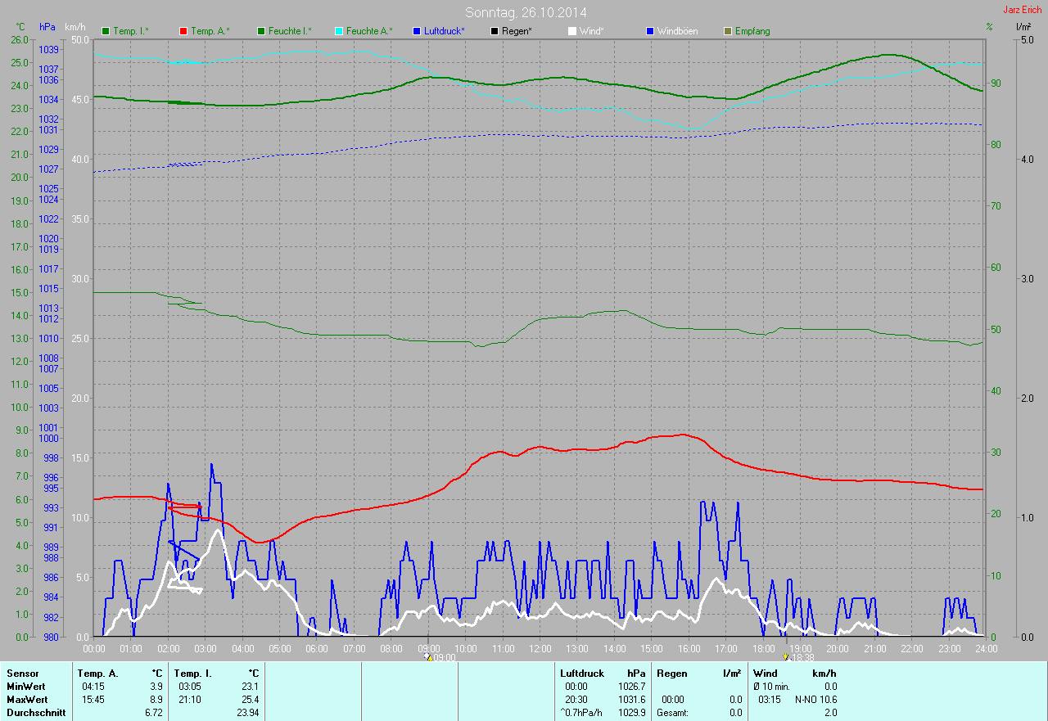Click the date title Sonntag, 26.10.2014
Screen dimensions: 1048x721
[x=526, y=12]
